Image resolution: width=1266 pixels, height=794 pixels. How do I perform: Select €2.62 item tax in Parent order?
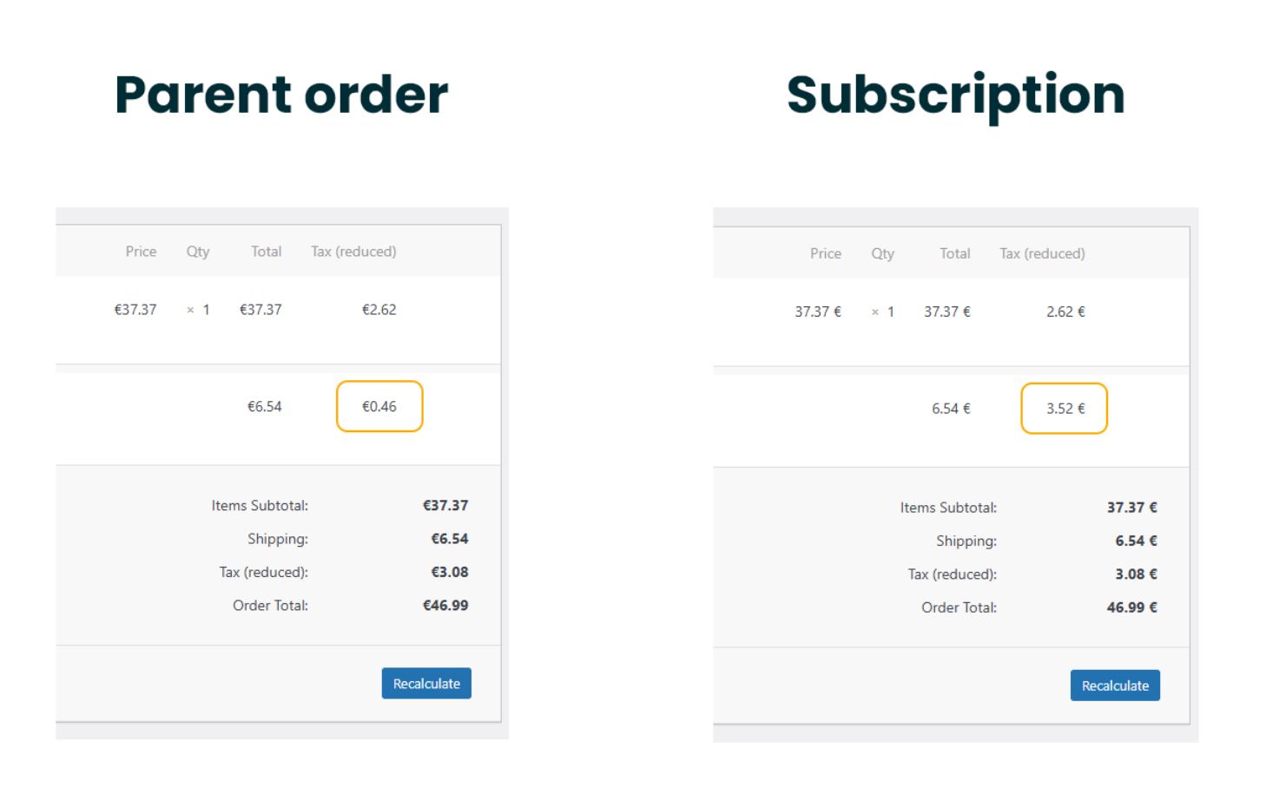379,310
